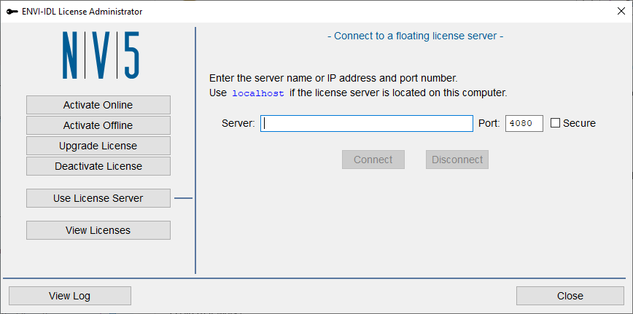Image resolution: width=633 pixels, height=314 pixels.
Task: Close the License Administrator window with X
Action: click(x=621, y=11)
